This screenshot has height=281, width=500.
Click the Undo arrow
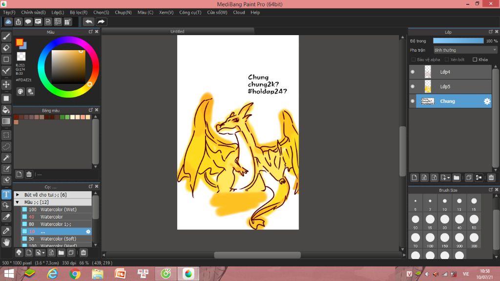[x=89, y=21]
